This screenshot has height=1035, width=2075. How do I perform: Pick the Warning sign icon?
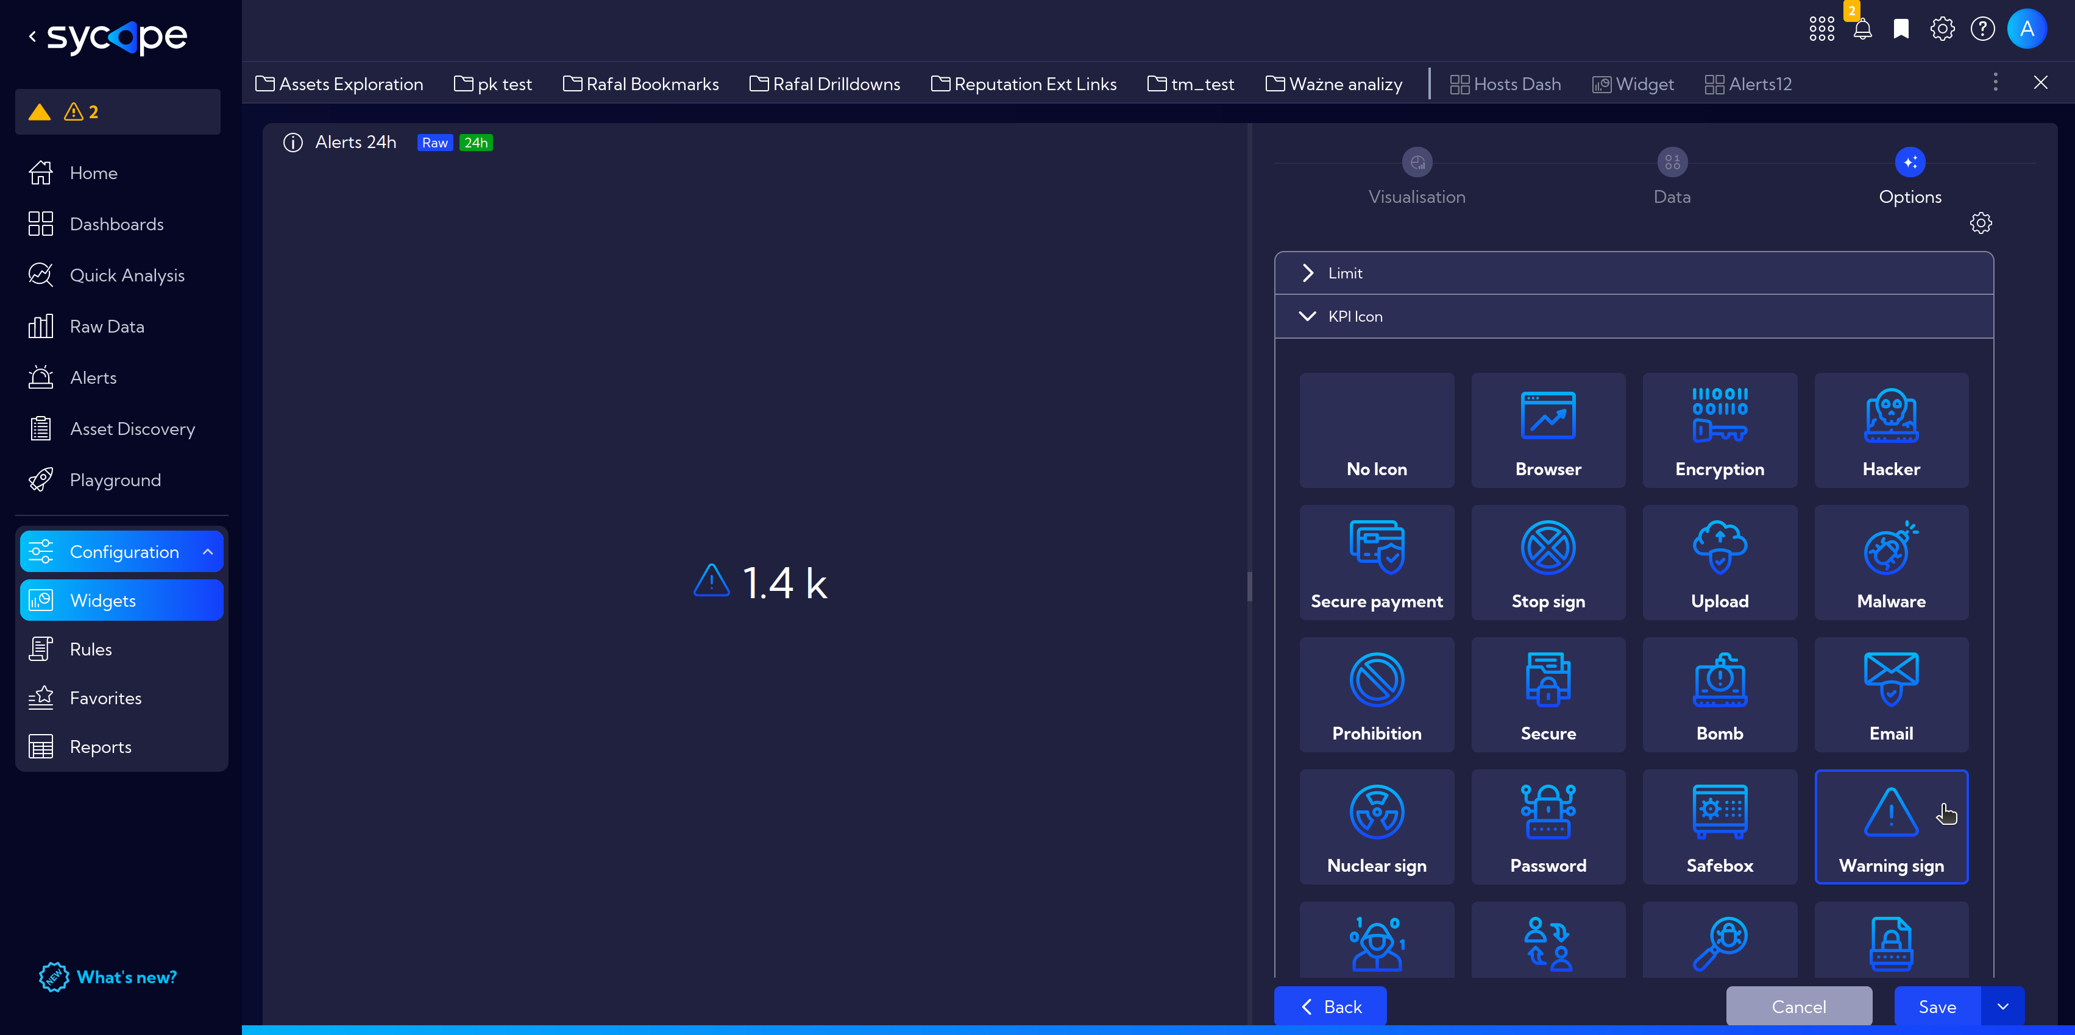click(x=1890, y=827)
